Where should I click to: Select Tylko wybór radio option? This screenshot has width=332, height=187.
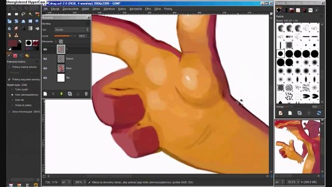coord(12,89)
